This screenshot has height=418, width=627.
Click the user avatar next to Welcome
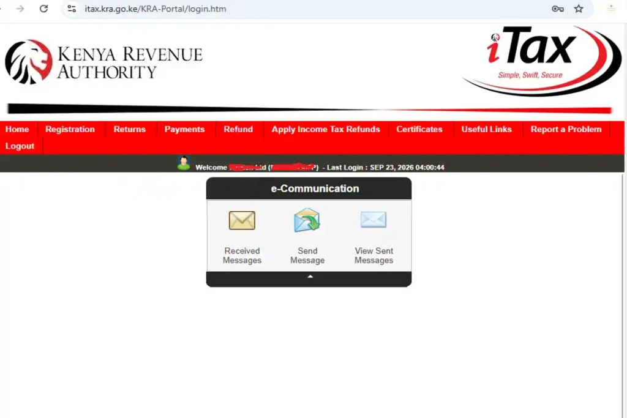184,163
